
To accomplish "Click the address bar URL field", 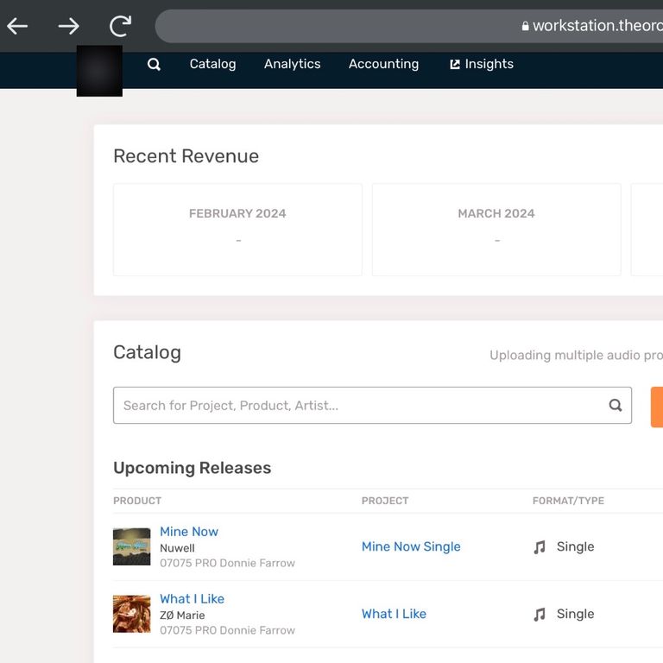I will click(x=409, y=26).
